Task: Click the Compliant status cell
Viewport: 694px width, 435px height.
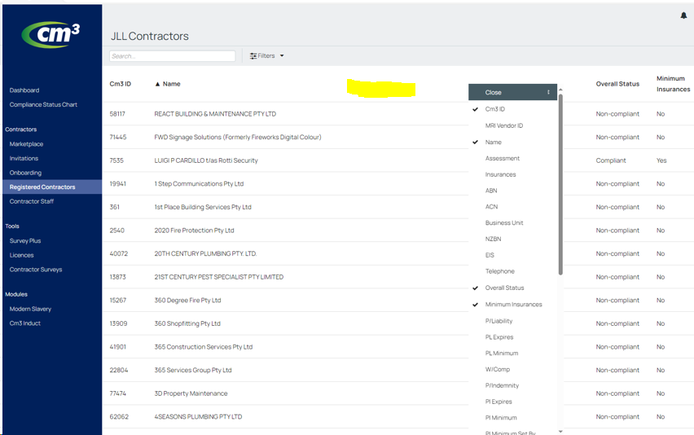Action: (x=611, y=160)
